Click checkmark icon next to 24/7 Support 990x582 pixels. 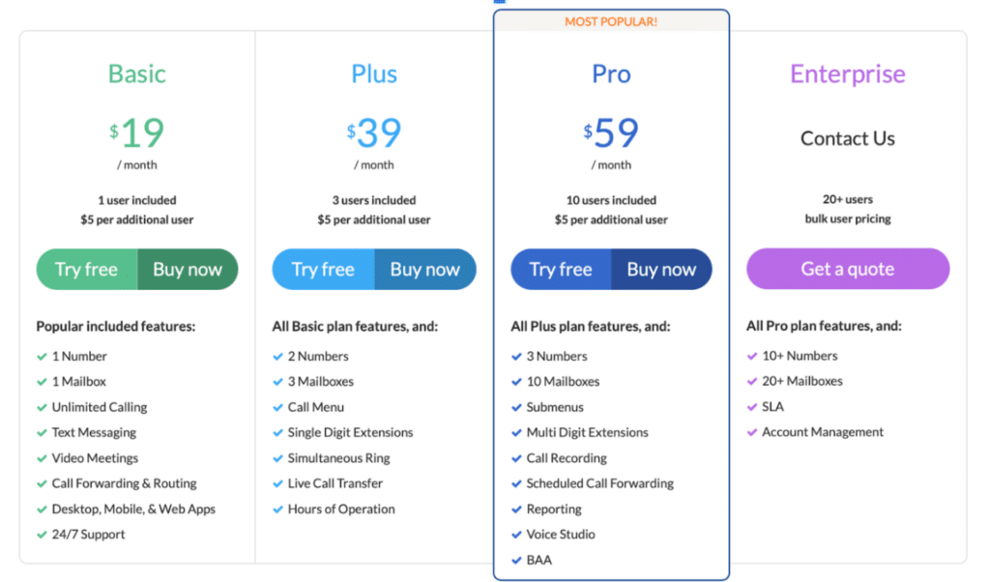(x=42, y=535)
